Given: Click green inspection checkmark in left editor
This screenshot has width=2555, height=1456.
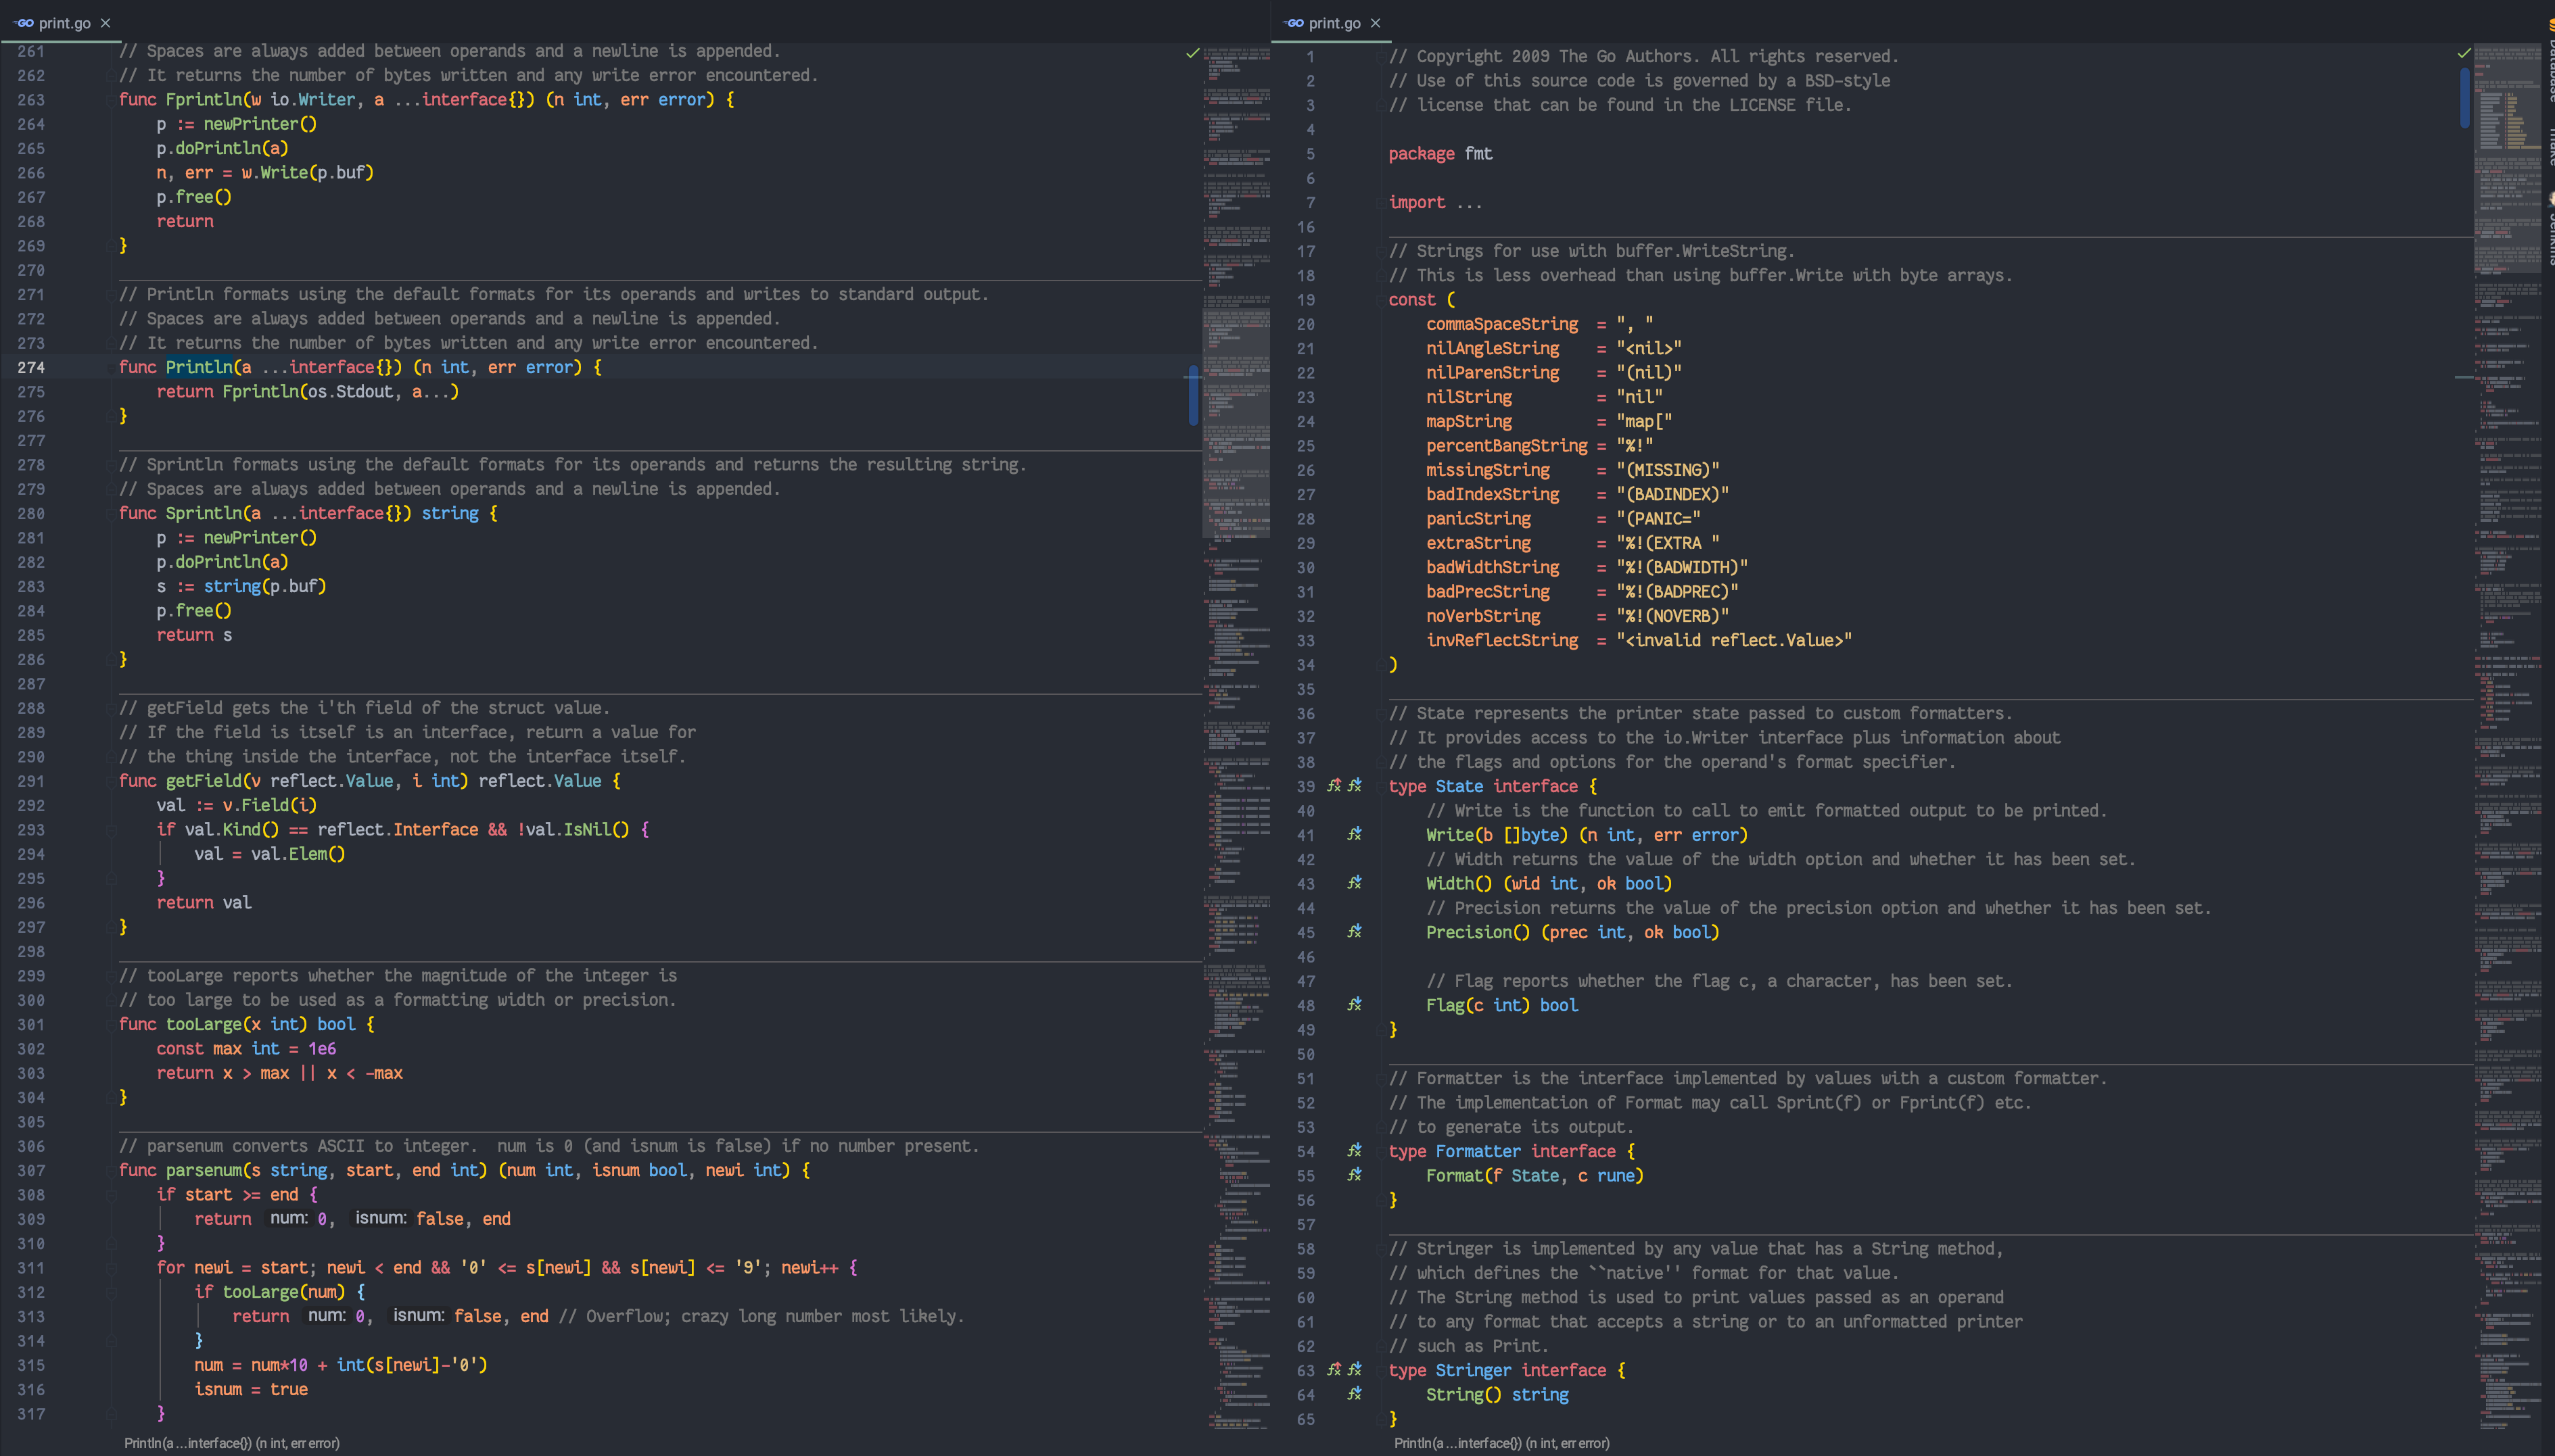Looking at the screenshot, I should coord(1192,53).
